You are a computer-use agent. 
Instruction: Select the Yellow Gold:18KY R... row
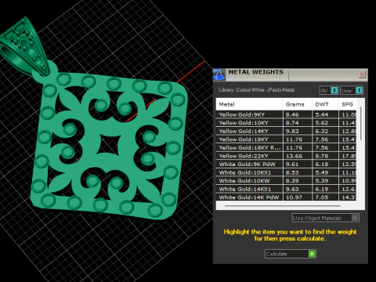(x=286, y=147)
